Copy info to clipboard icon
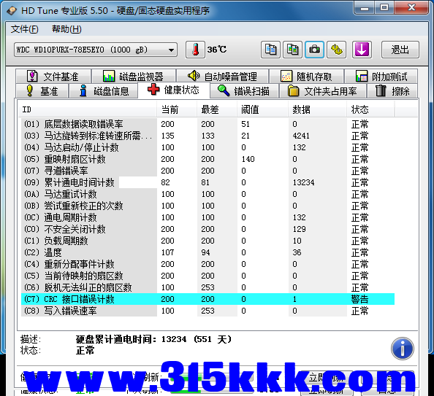Viewport: 434px width, 396px height. (270, 50)
